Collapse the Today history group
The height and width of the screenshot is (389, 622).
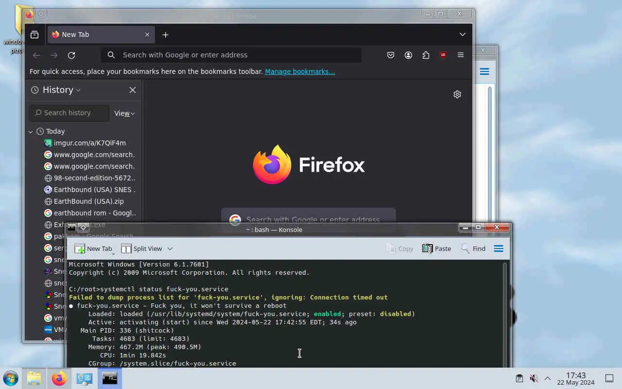click(x=31, y=131)
